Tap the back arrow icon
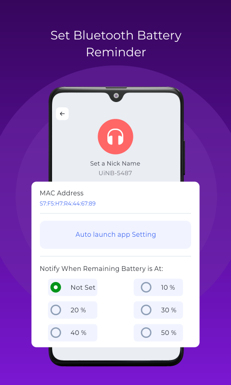 click(x=62, y=114)
